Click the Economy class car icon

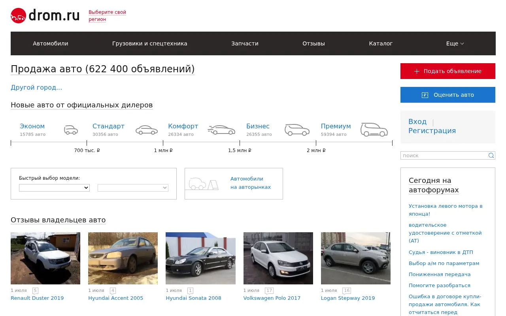[71, 130]
